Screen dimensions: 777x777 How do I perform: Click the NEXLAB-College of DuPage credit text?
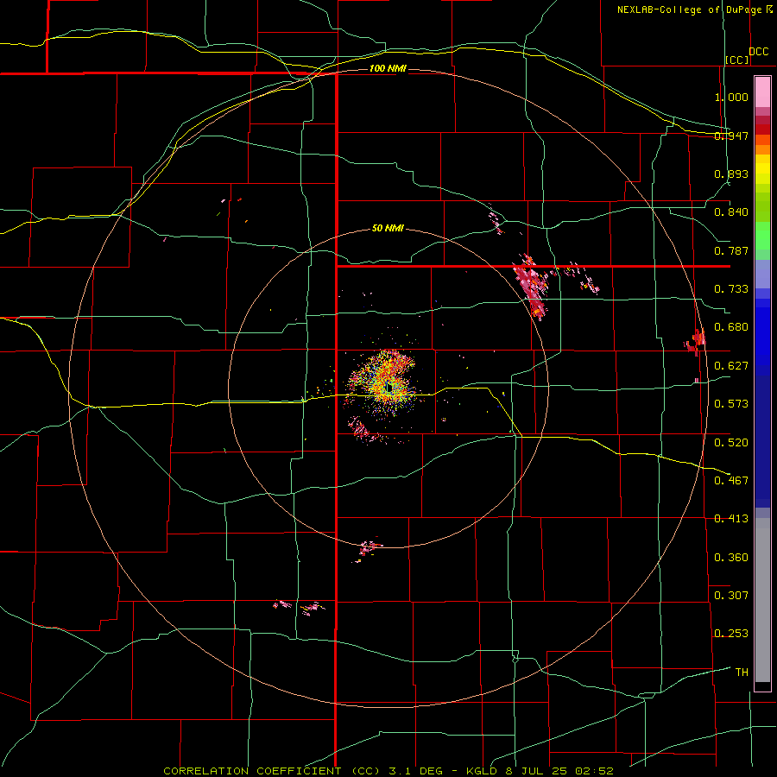point(689,9)
